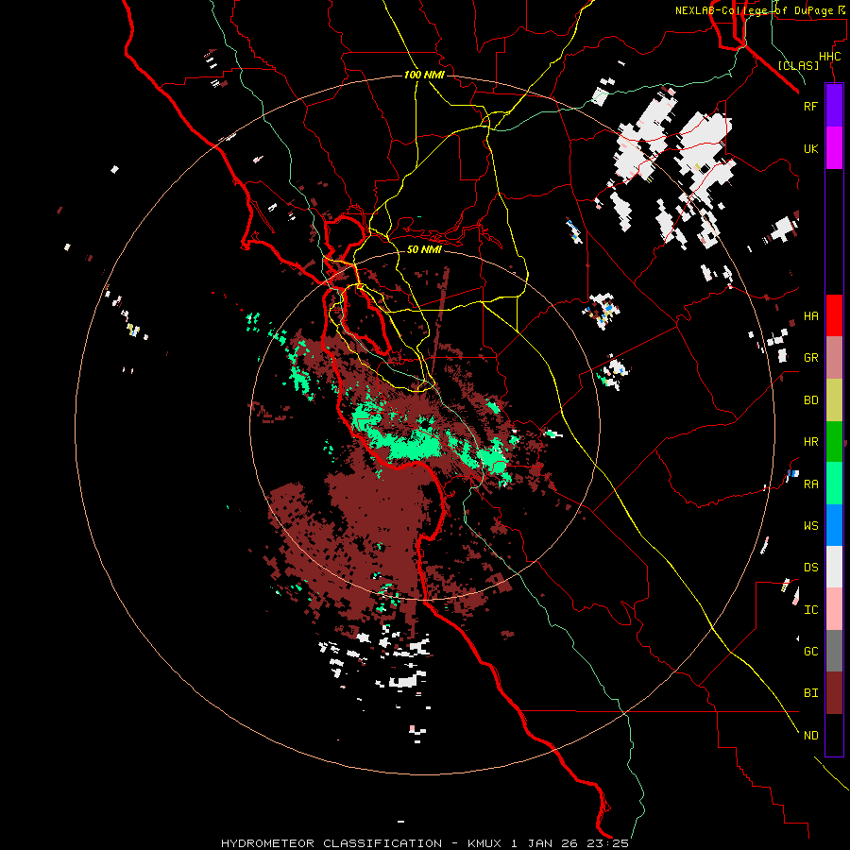
Task: Click the RA legend label
Action: pyautogui.click(x=810, y=484)
